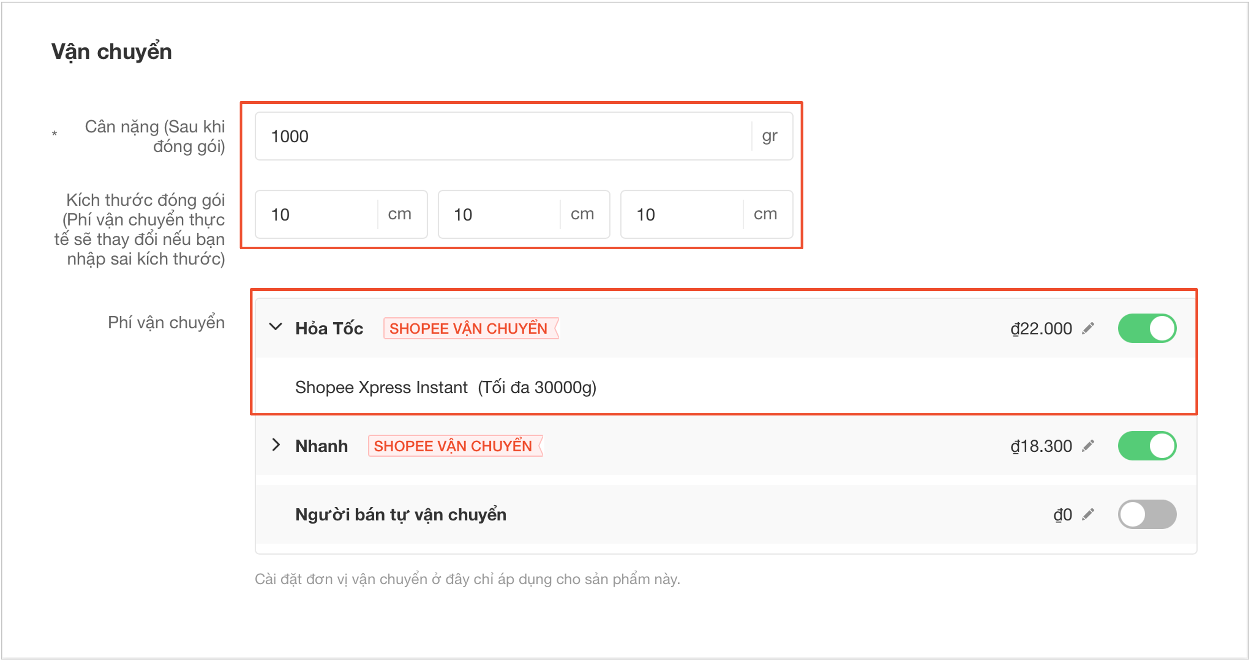Screen dimensions: 1250x661
Task: Click the weight field showing 1000
Action: [x=524, y=136]
